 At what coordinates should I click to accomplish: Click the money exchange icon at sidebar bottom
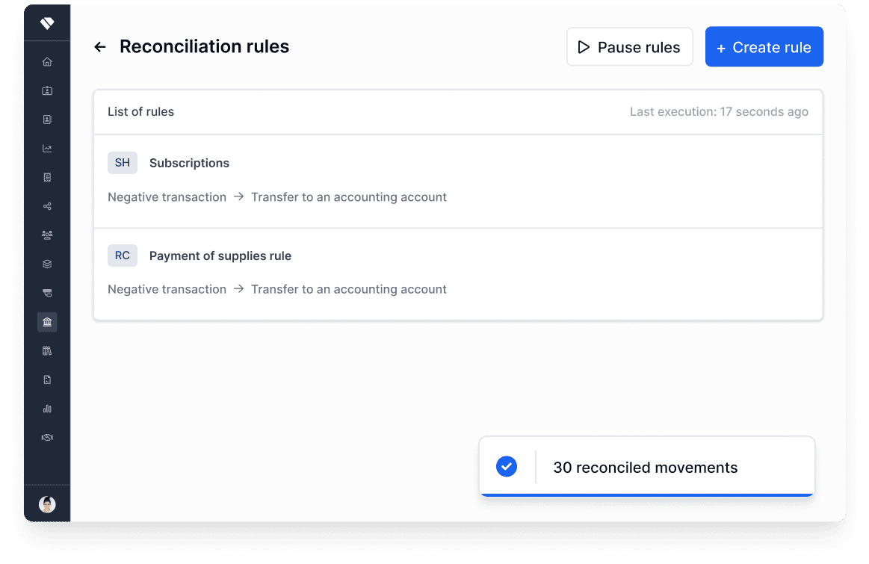(x=47, y=438)
